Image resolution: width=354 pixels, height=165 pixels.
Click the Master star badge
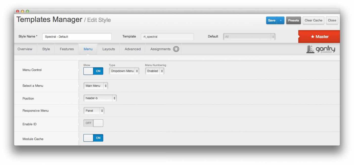tap(319, 37)
